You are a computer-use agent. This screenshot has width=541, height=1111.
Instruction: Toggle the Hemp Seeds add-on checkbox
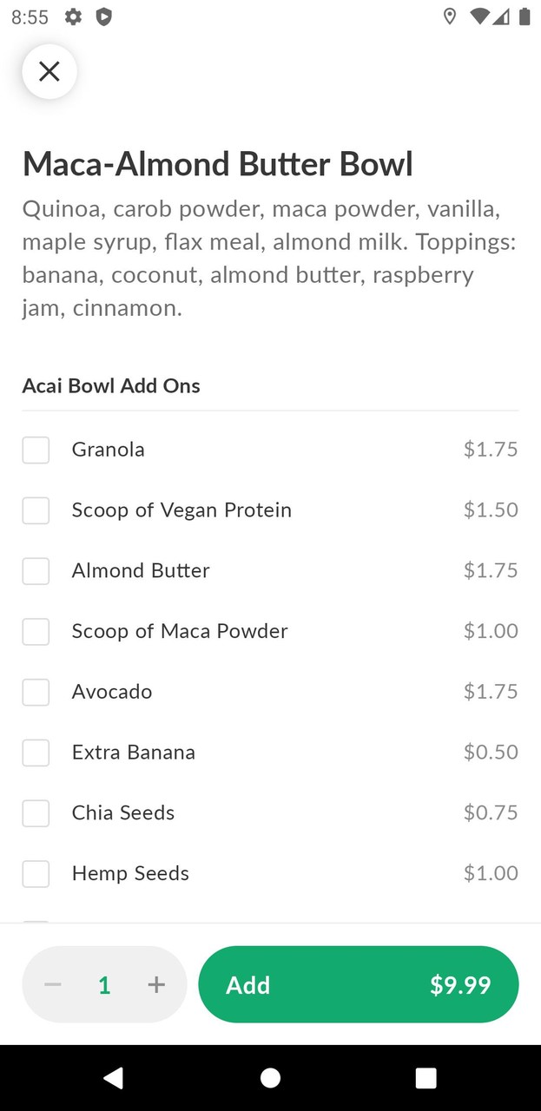point(36,873)
